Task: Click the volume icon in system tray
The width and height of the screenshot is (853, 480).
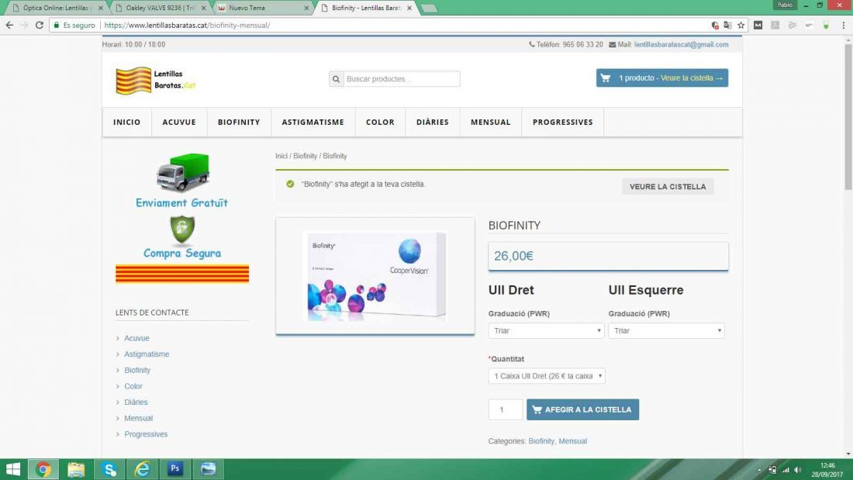Action: tap(797, 470)
